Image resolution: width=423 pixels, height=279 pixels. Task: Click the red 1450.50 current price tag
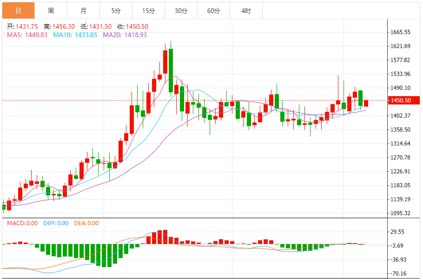(x=403, y=101)
